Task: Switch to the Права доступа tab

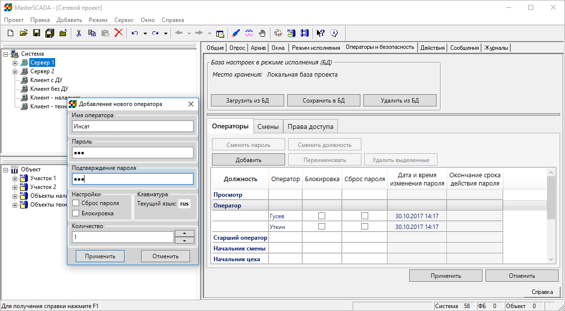Action: pos(310,126)
